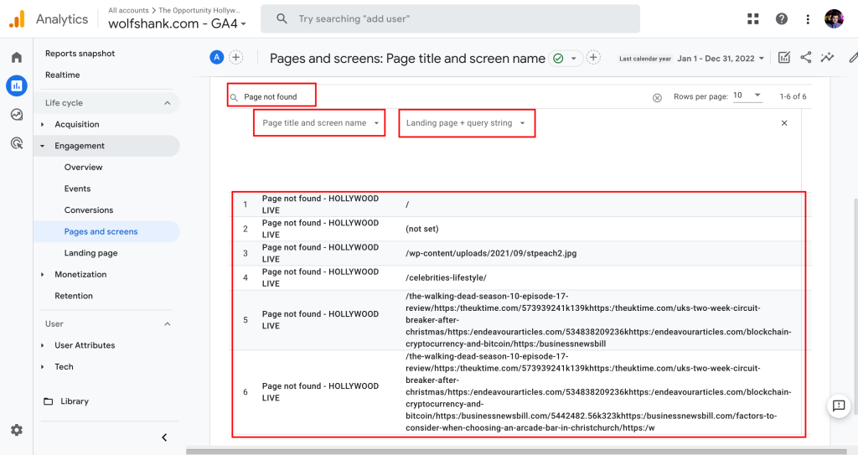Share this report icon
Viewport: 858px width, 455px height.
pos(806,58)
